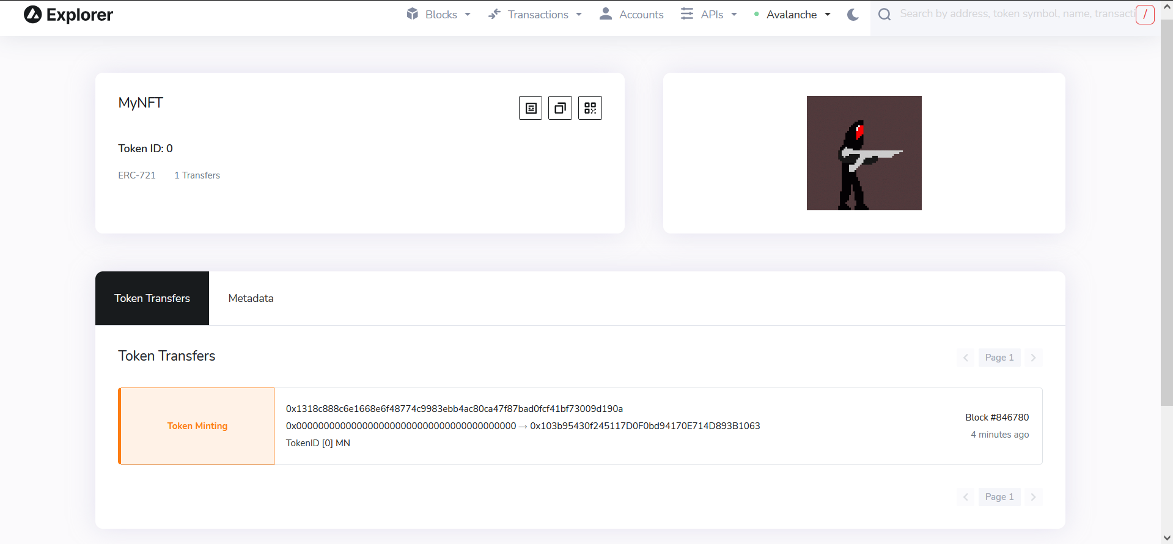The height and width of the screenshot is (544, 1173).
Task: Open transaction hash 0x1318c888c6e...
Action: pos(454,409)
